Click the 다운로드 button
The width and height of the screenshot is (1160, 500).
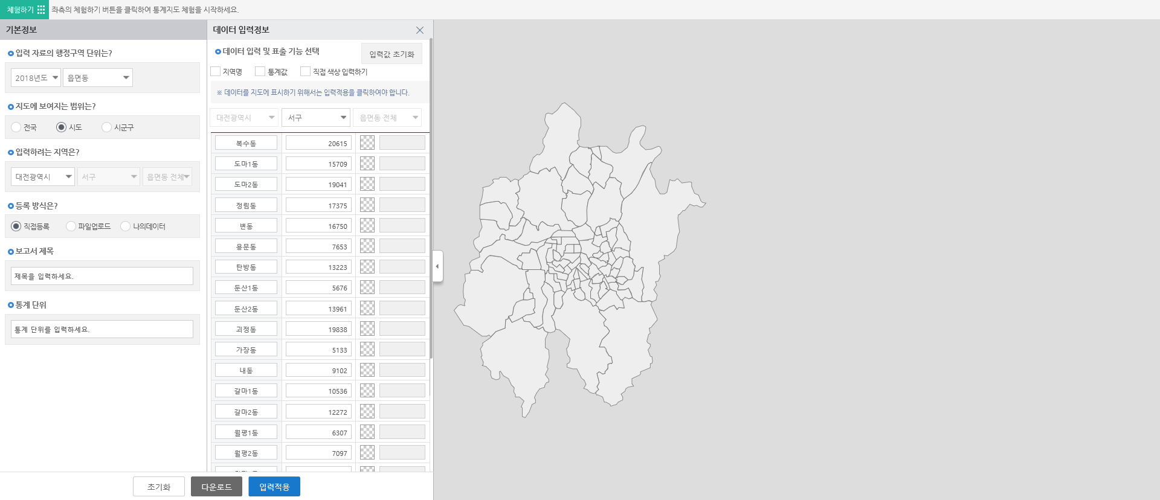(216, 487)
